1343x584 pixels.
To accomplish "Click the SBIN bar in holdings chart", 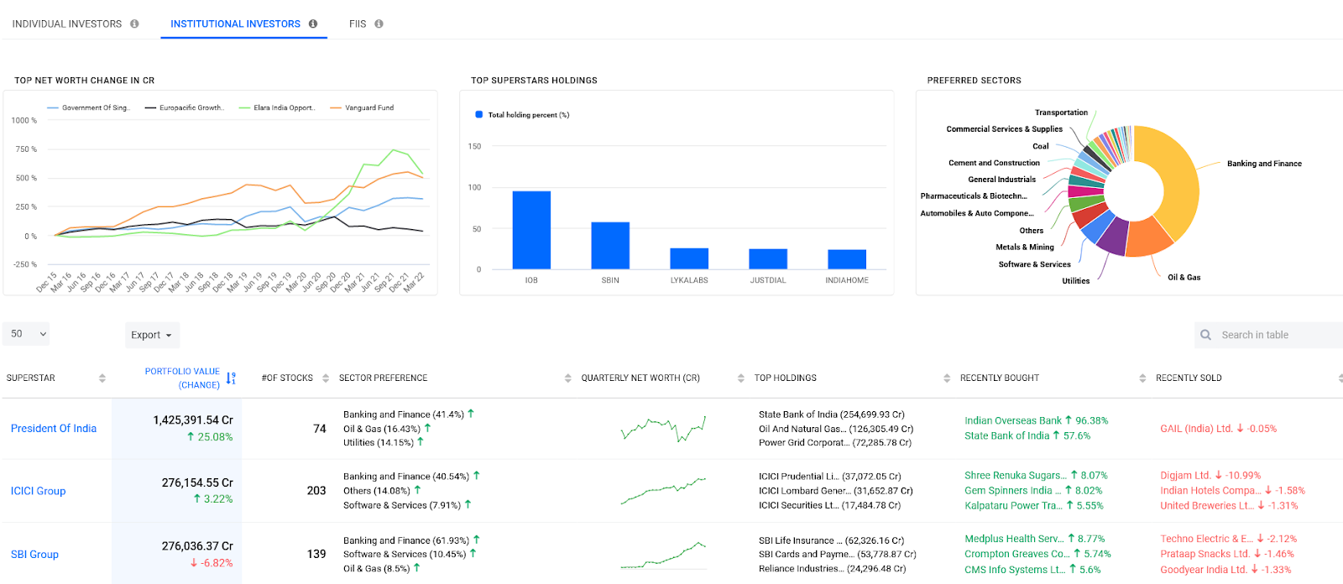I will (x=610, y=246).
